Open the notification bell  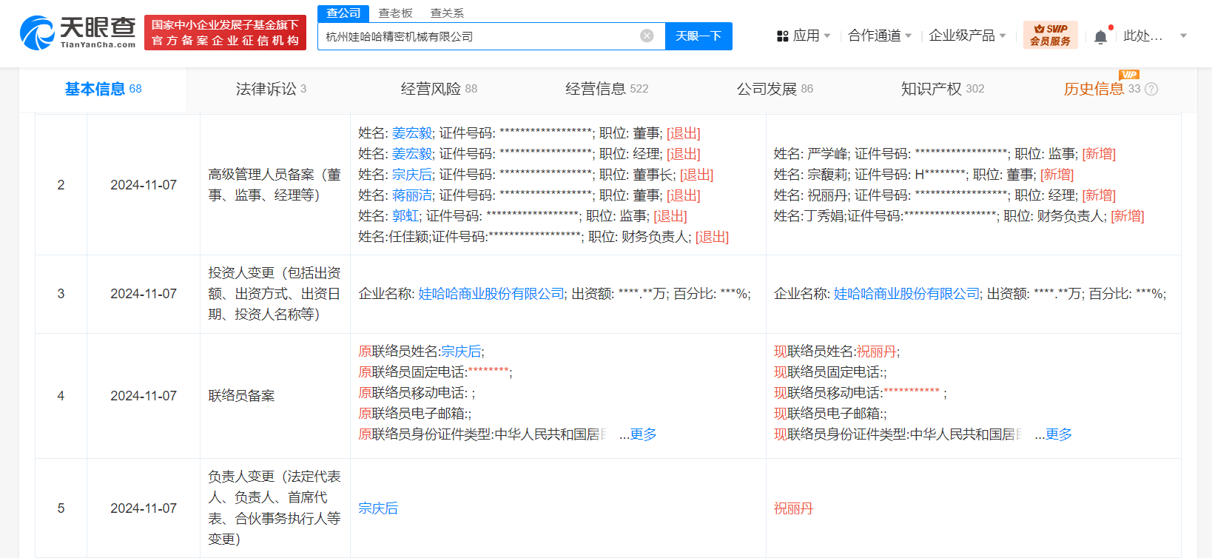1101,36
